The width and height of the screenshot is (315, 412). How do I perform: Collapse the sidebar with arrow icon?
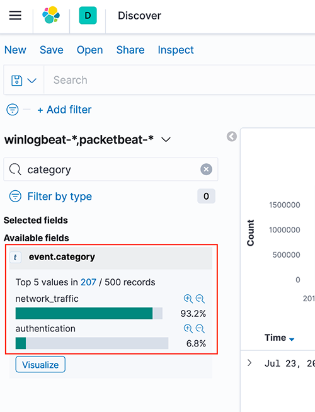232,136
